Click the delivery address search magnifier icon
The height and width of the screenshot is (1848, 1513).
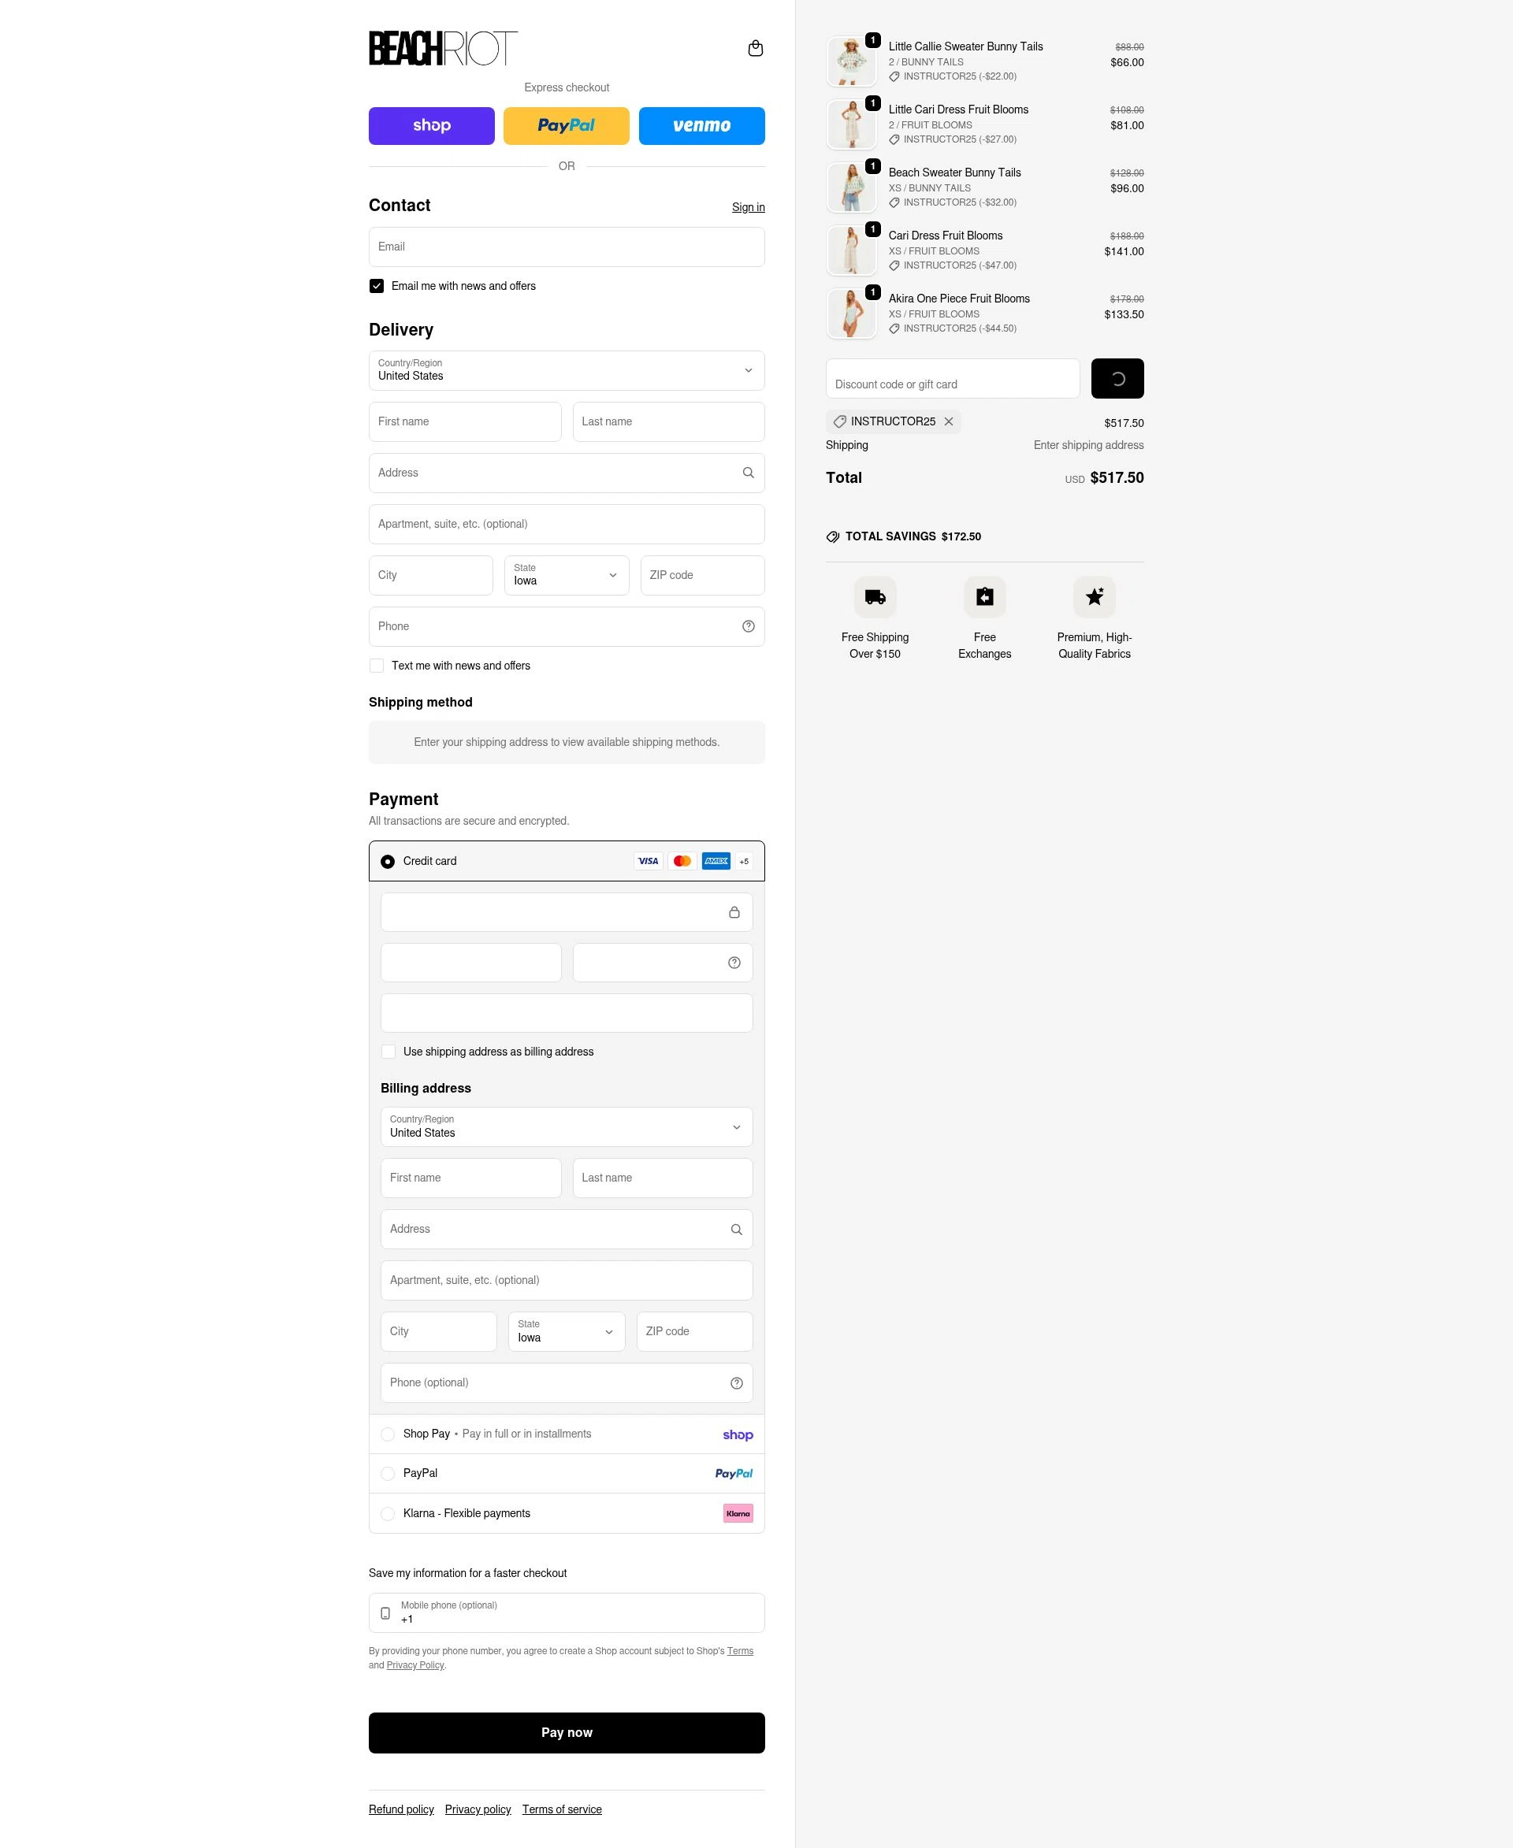[x=748, y=472]
